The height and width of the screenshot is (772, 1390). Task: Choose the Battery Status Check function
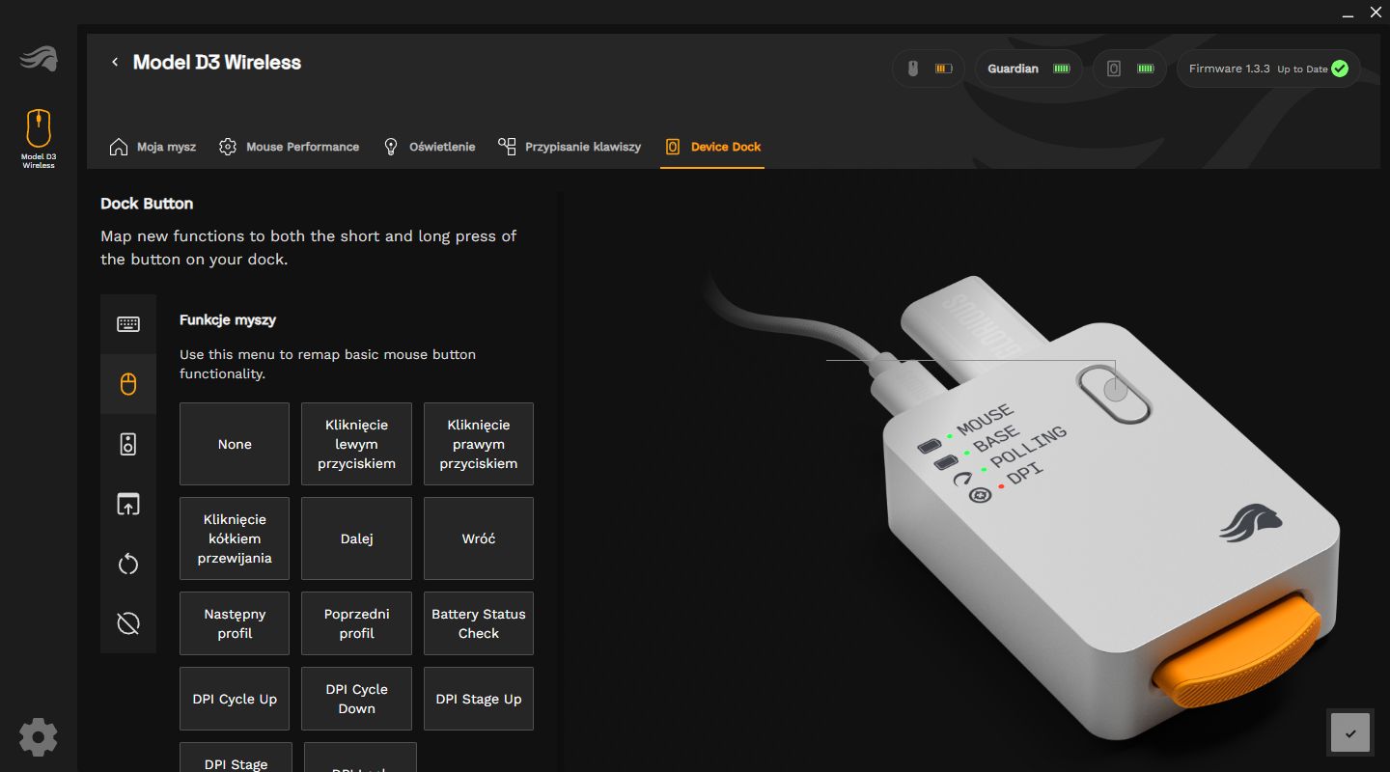point(478,623)
